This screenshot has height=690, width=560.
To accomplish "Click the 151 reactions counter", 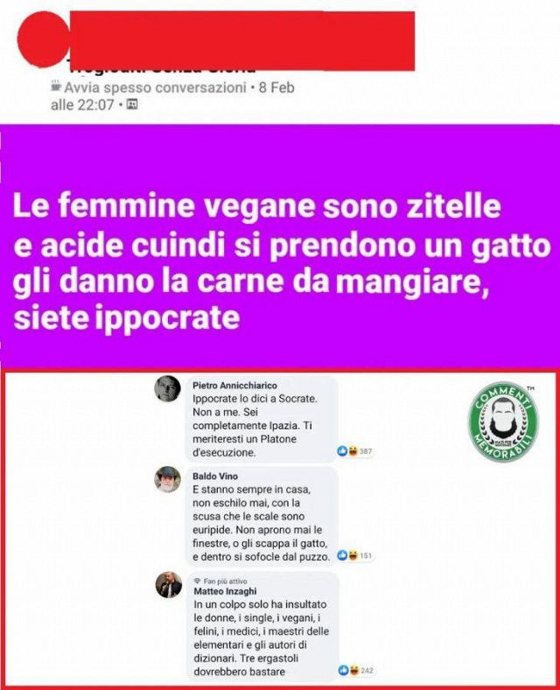I will pyautogui.click(x=366, y=556).
